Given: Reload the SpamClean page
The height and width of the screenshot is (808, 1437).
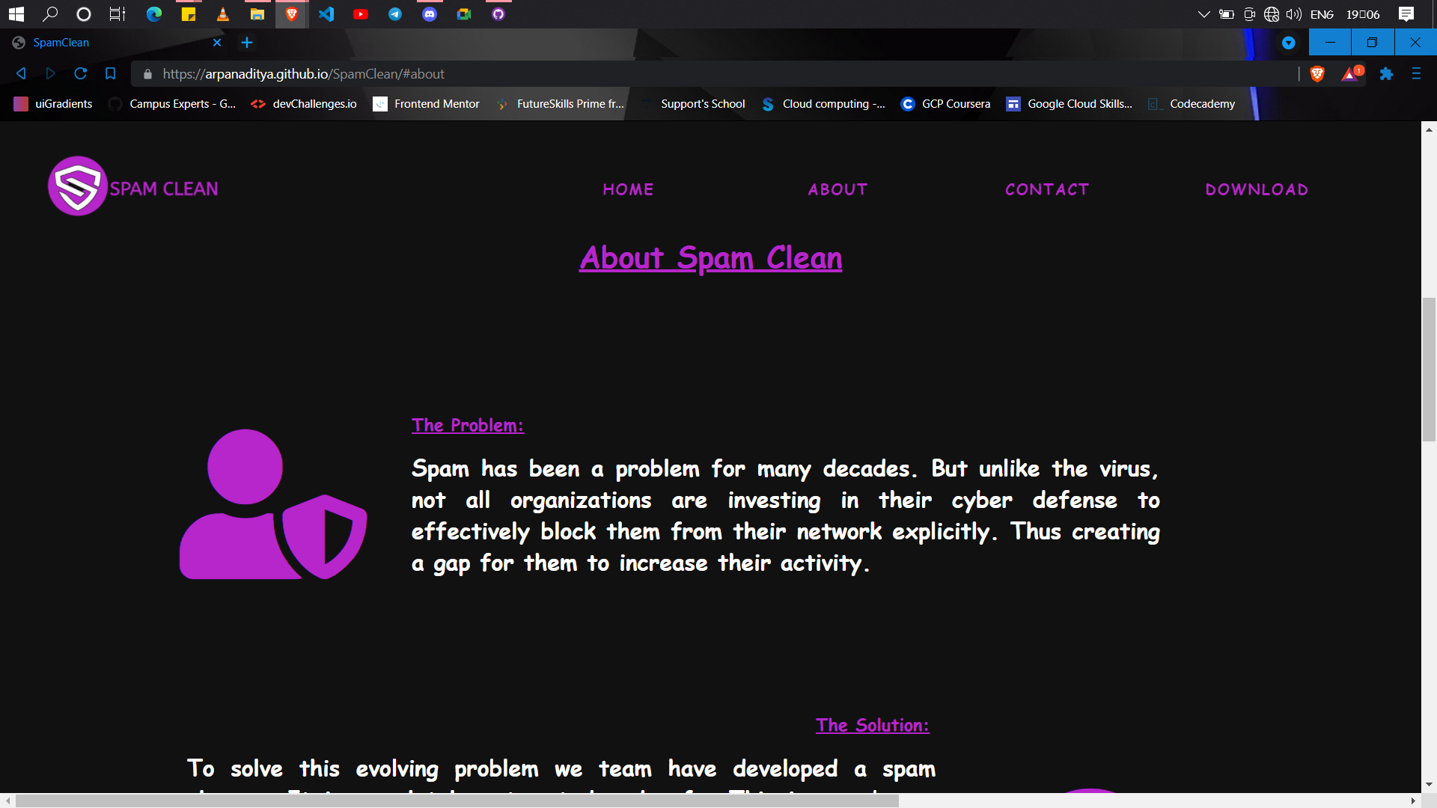Looking at the screenshot, I should (x=80, y=73).
